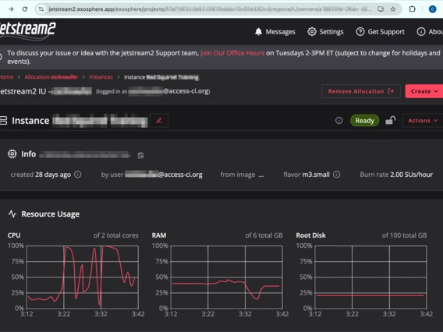Open the Allocation breadcrumb link
Image resolution: width=443 pixels, height=332 pixels.
pos(51,77)
